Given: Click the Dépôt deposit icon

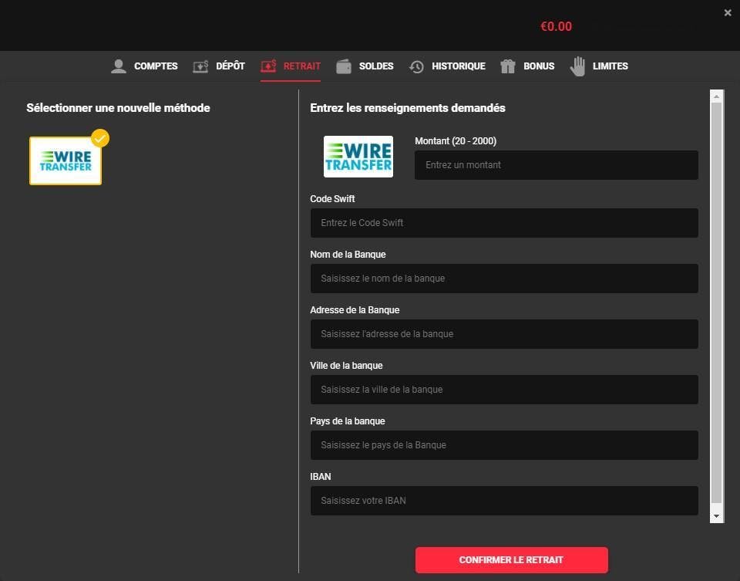Looking at the screenshot, I should click(x=200, y=66).
